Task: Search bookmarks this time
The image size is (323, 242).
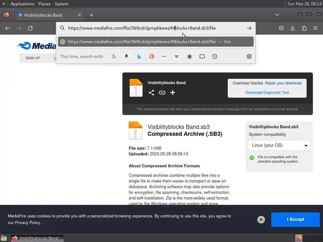Action: click(190, 56)
